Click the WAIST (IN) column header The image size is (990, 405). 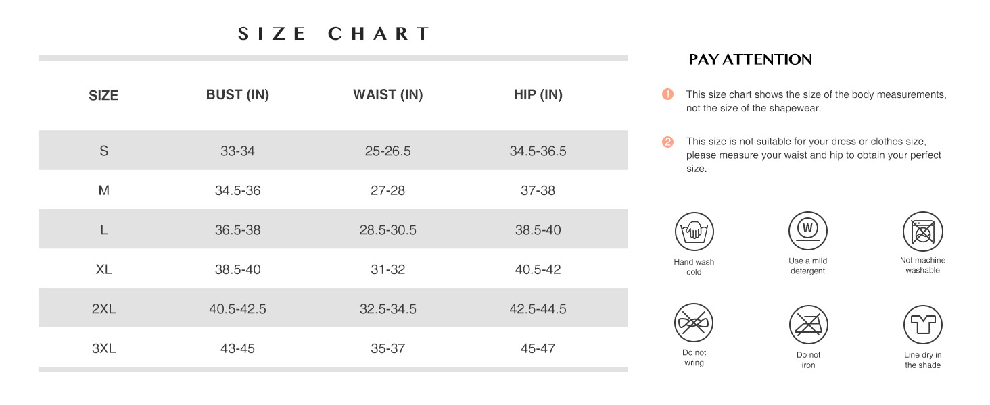387,94
